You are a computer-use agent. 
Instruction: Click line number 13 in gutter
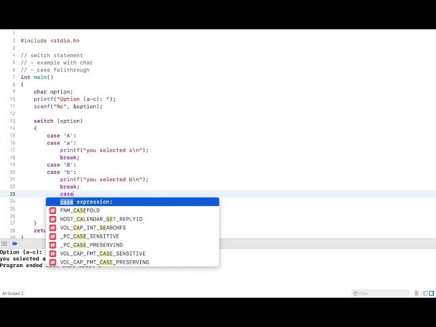[x=12, y=121]
